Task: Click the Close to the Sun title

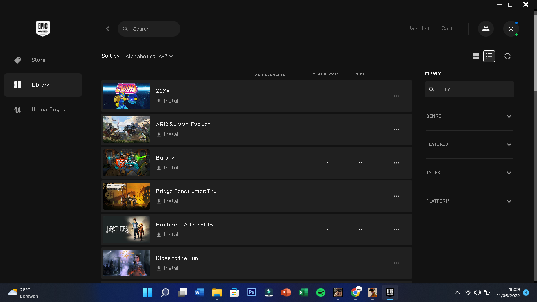Action: pos(177,258)
